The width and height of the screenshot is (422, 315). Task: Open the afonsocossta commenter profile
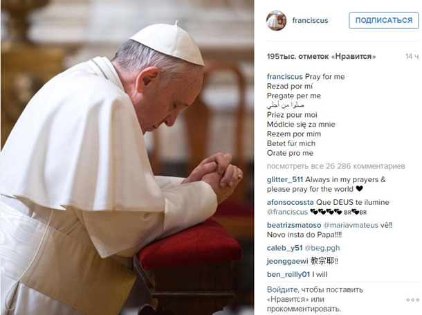click(290, 202)
